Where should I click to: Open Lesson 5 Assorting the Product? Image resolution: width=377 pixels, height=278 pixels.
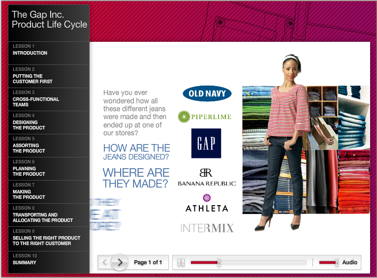point(49,146)
